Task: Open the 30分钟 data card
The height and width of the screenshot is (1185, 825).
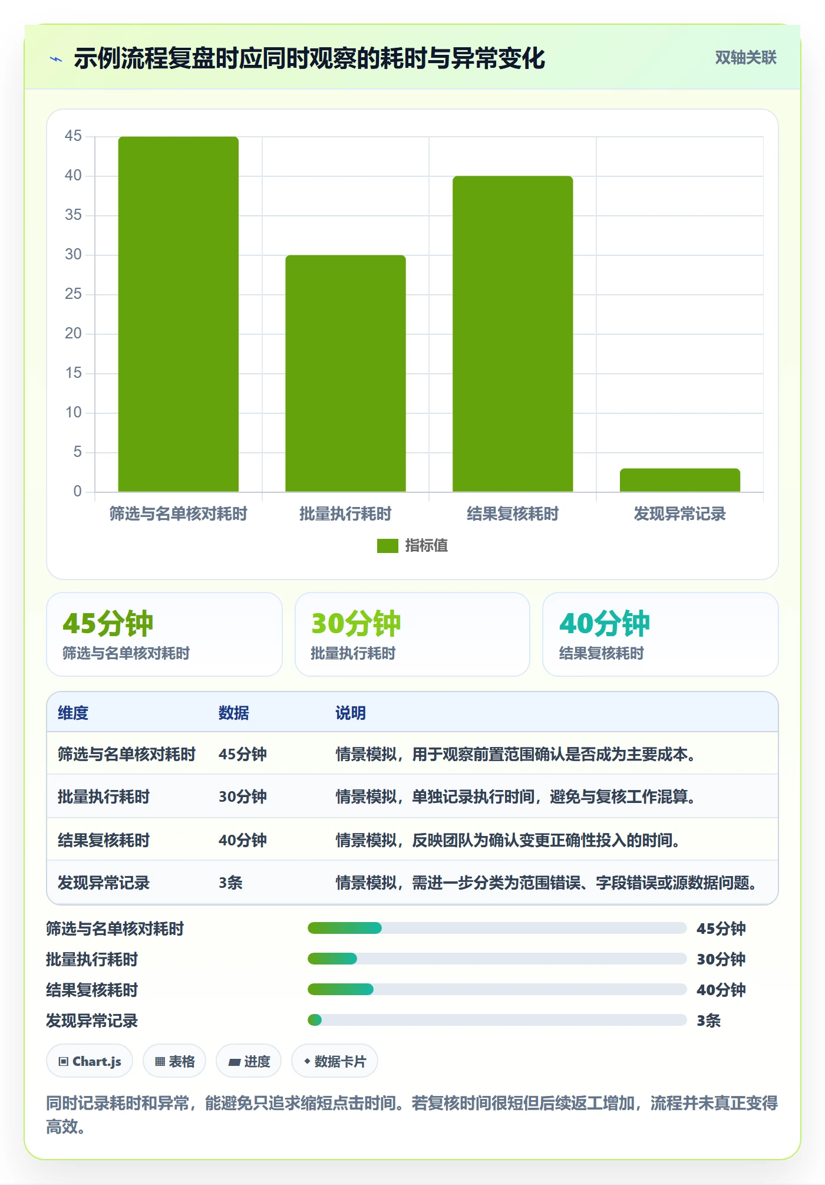Action: click(412, 634)
